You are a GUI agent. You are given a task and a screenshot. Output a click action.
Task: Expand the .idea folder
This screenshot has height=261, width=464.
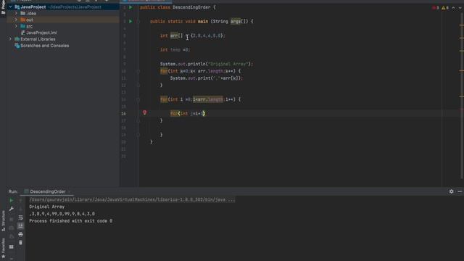pyautogui.click(x=16, y=13)
